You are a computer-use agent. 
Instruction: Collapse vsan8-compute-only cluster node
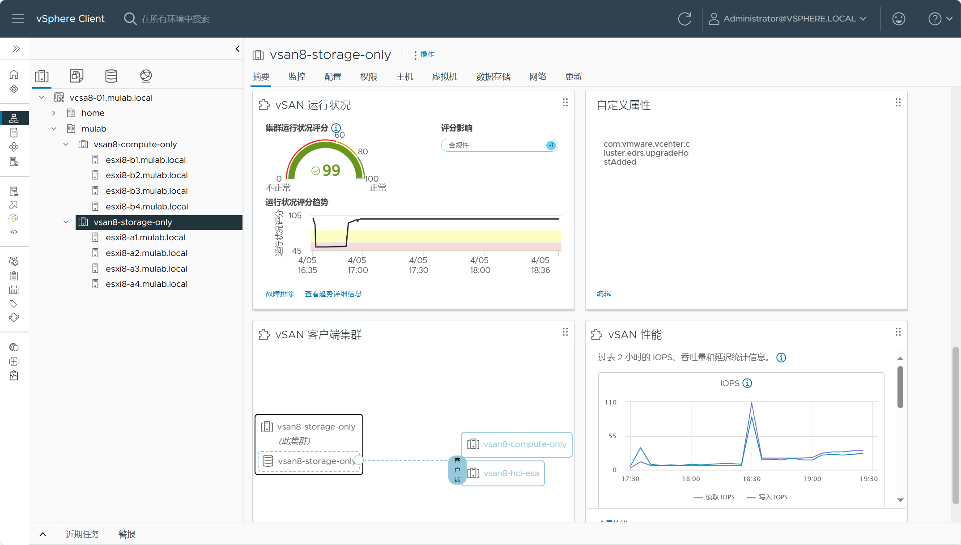click(x=66, y=145)
